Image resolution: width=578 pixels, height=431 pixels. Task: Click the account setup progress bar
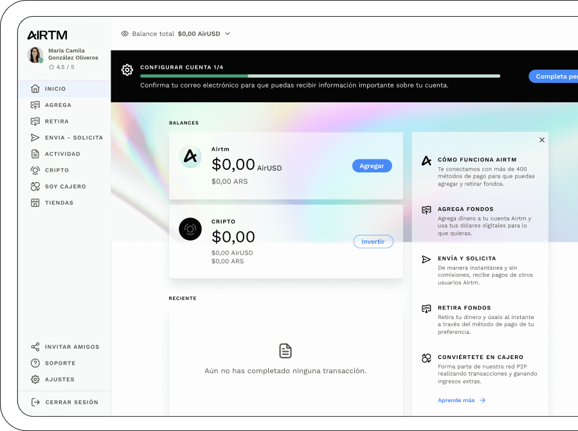(320, 76)
